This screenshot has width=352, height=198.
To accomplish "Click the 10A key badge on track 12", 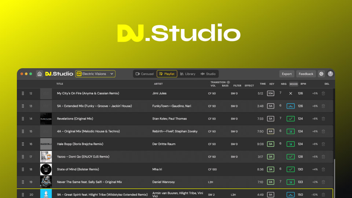I will pos(271,93).
